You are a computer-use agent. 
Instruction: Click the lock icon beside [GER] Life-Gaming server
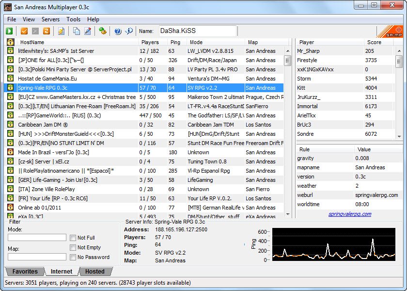[x=10, y=180]
